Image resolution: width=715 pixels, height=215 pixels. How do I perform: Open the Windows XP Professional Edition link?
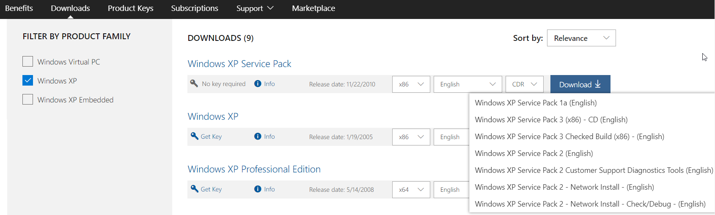[254, 169]
